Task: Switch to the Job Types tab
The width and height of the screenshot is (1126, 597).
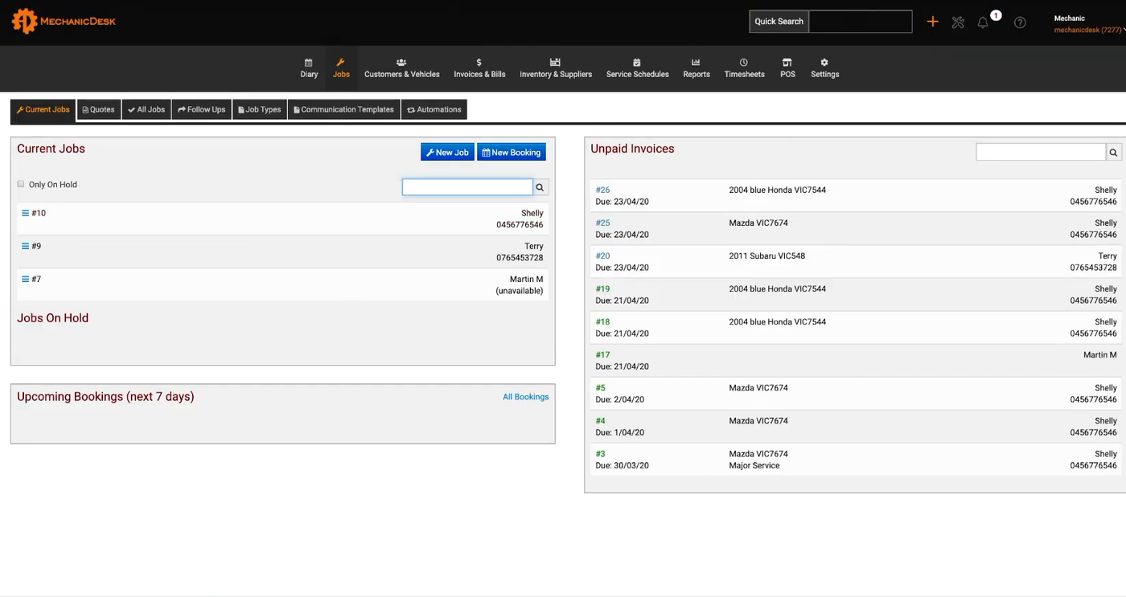Action: point(260,110)
